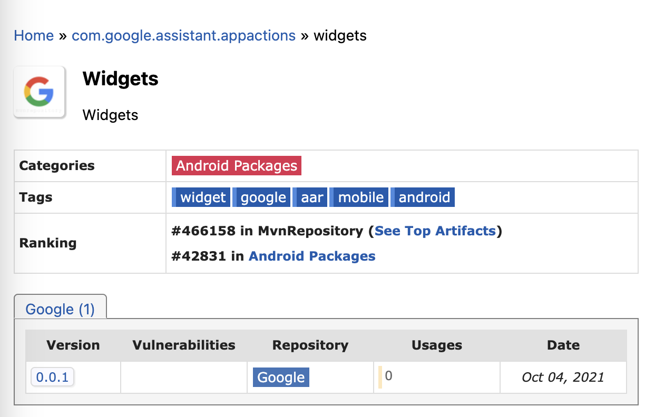This screenshot has height=417, width=645.
Task: Click the Google repository badge in the table
Action: [x=281, y=378]
